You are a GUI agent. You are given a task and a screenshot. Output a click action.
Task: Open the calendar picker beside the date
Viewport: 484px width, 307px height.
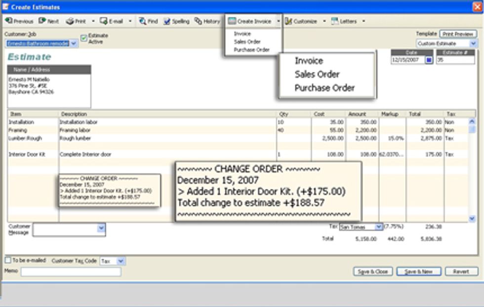coord(429,60)
